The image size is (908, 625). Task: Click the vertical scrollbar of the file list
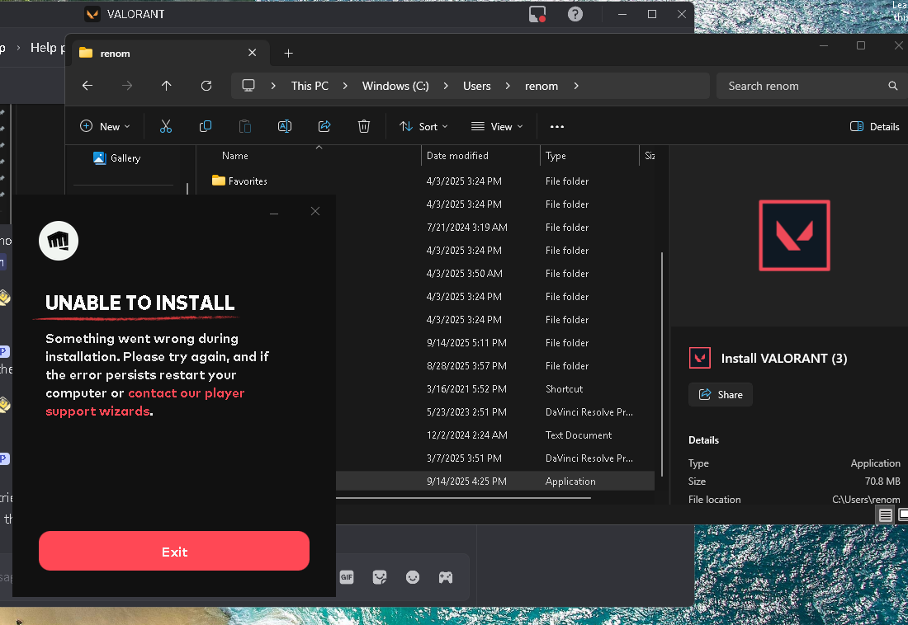(x=662, y=364)
